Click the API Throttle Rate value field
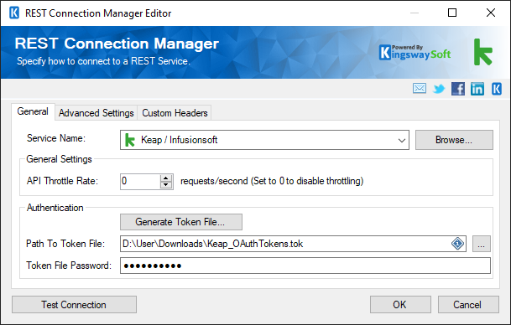511x325 pixels. (140, 181)
